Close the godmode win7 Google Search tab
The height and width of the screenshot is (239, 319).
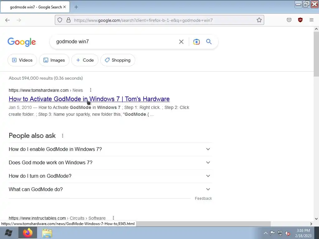(64, 7)
